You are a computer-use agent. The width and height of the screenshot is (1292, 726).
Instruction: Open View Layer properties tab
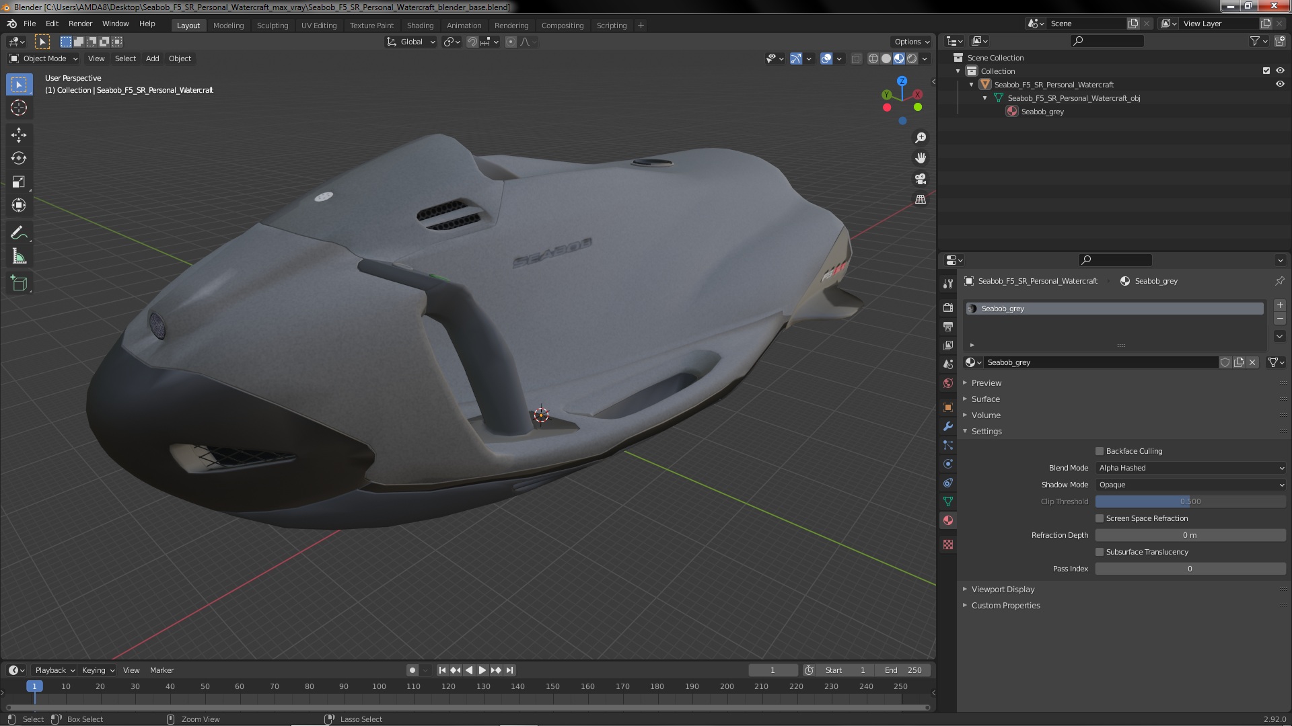point(948,345)
